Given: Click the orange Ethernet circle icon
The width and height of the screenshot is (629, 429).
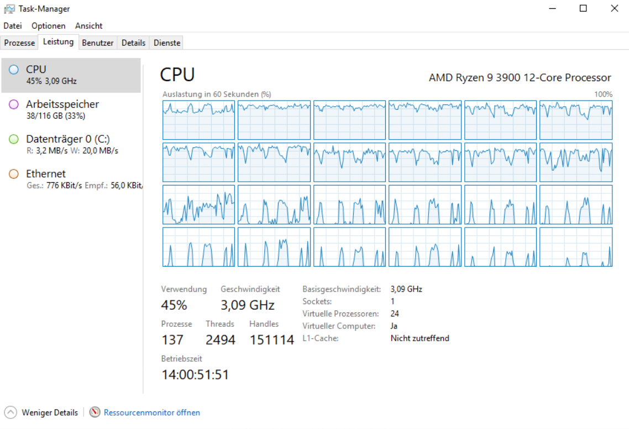Looking at the screenshot, I should 14,174.
